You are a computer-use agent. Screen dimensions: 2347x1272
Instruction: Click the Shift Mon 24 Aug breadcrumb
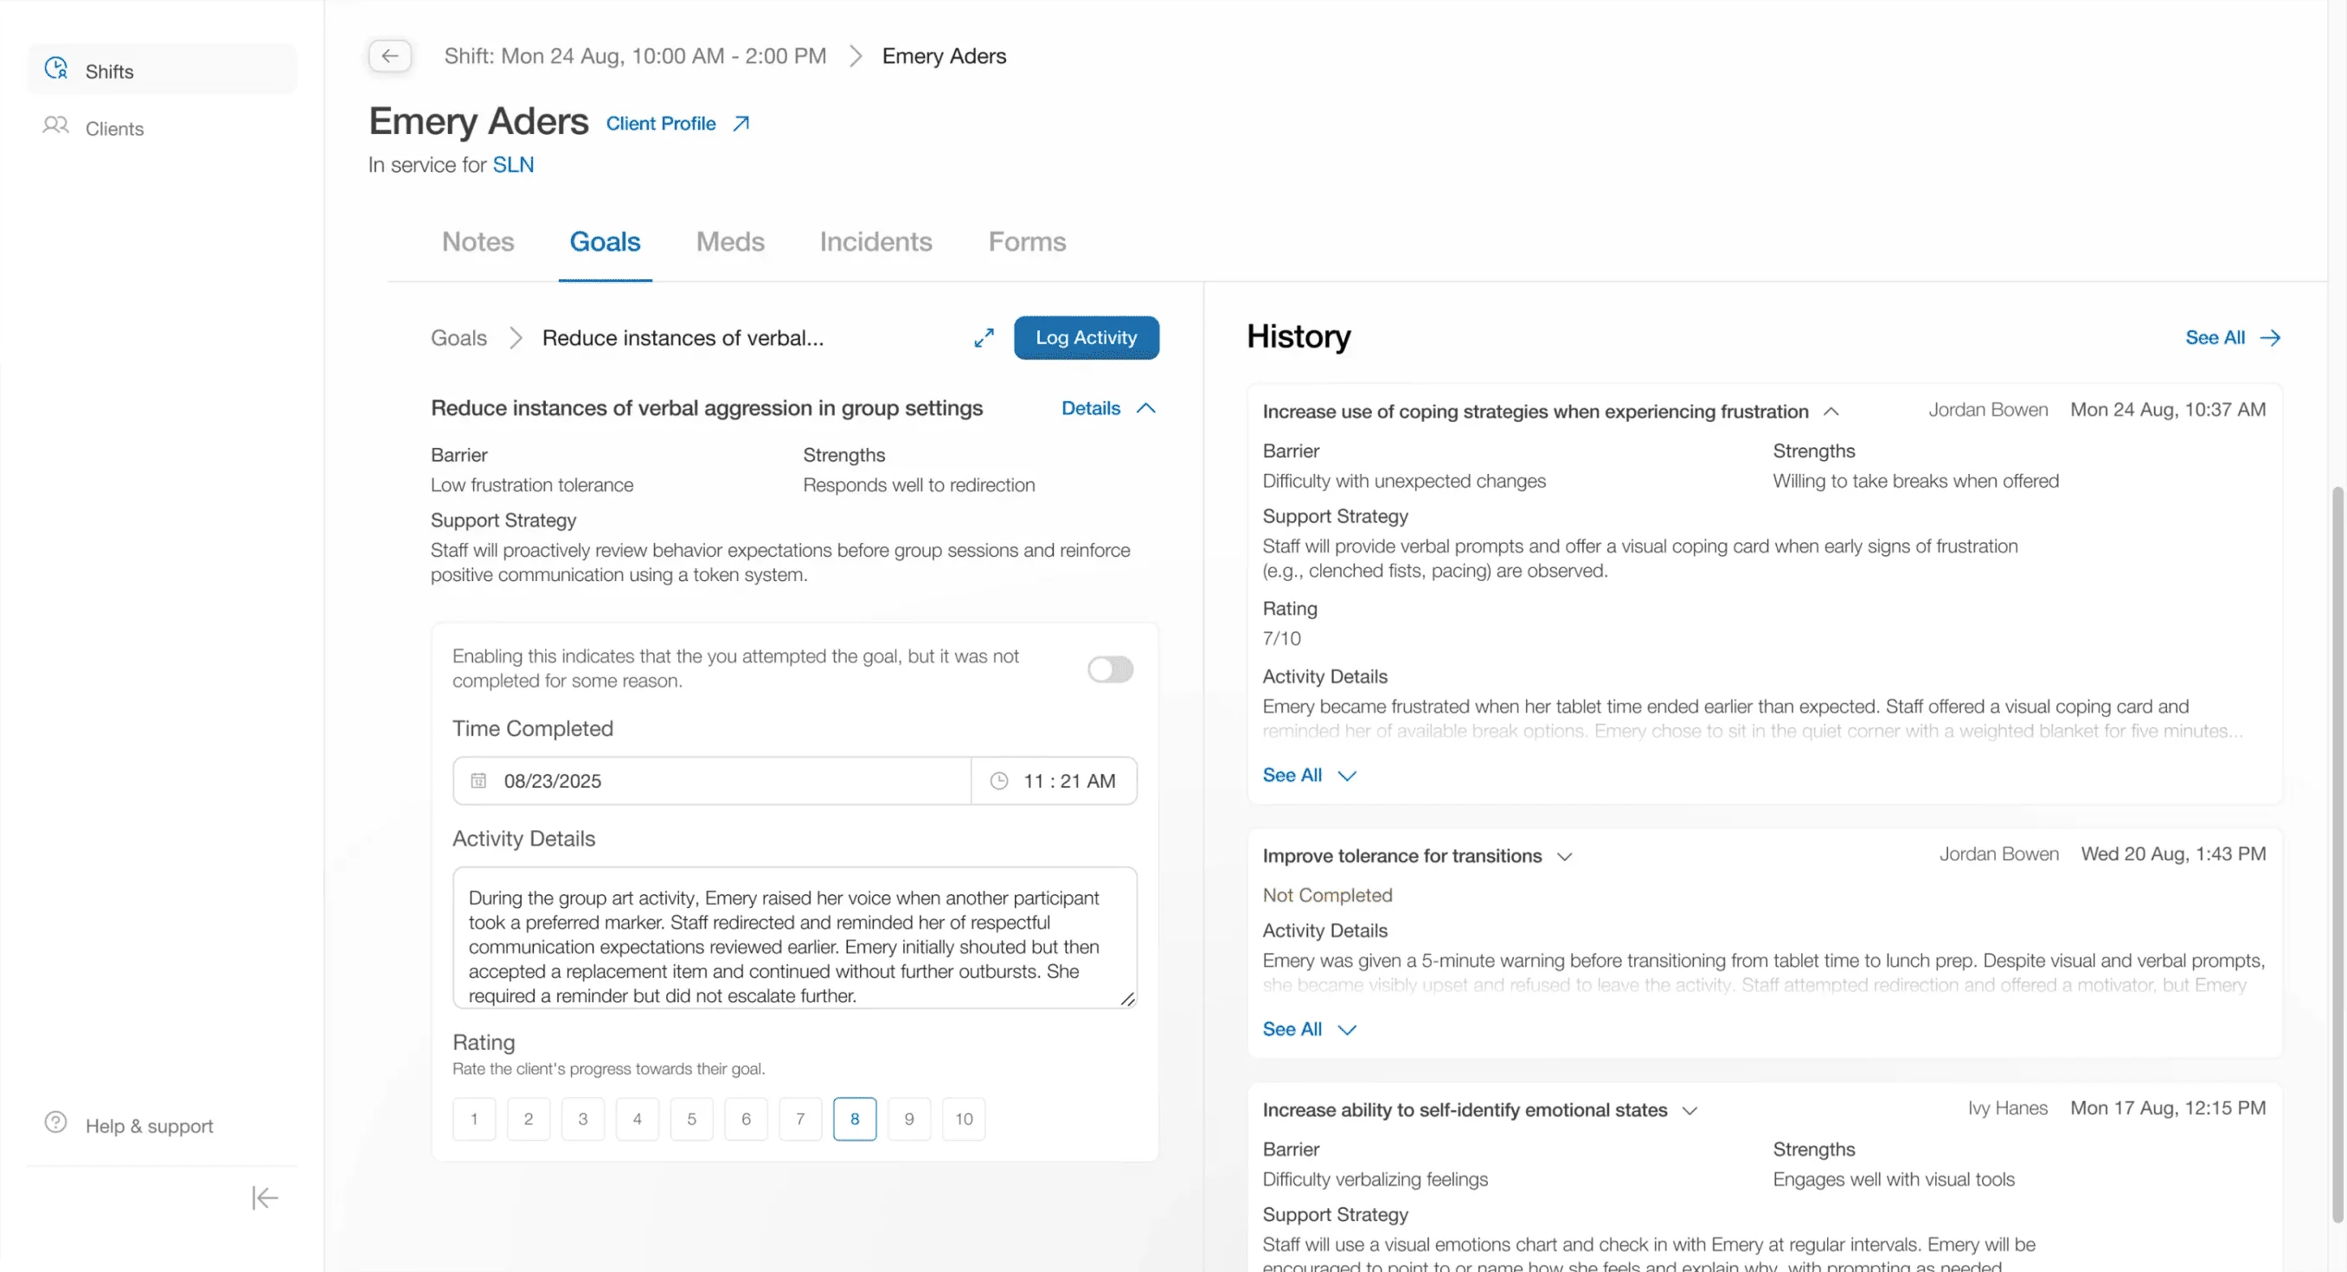(635, 56)
